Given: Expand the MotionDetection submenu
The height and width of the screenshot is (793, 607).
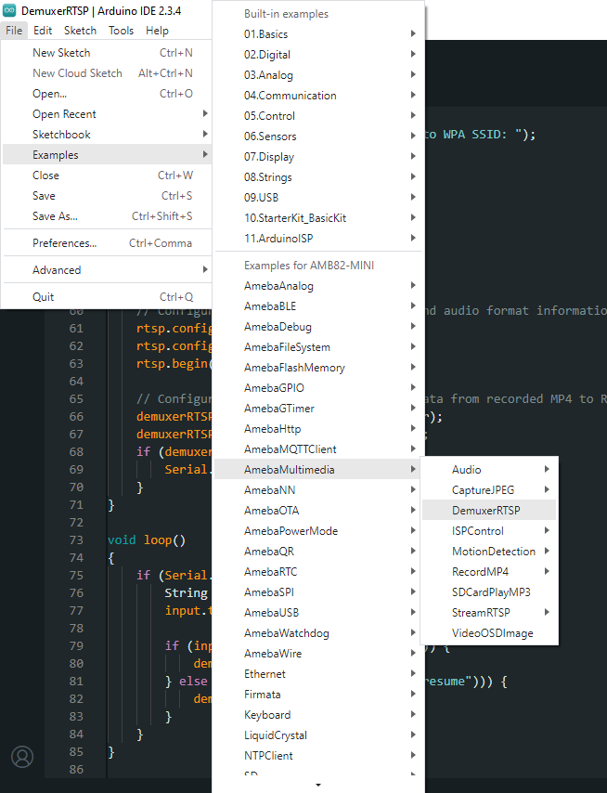Looking at the screenshot, I should point(493,552).
